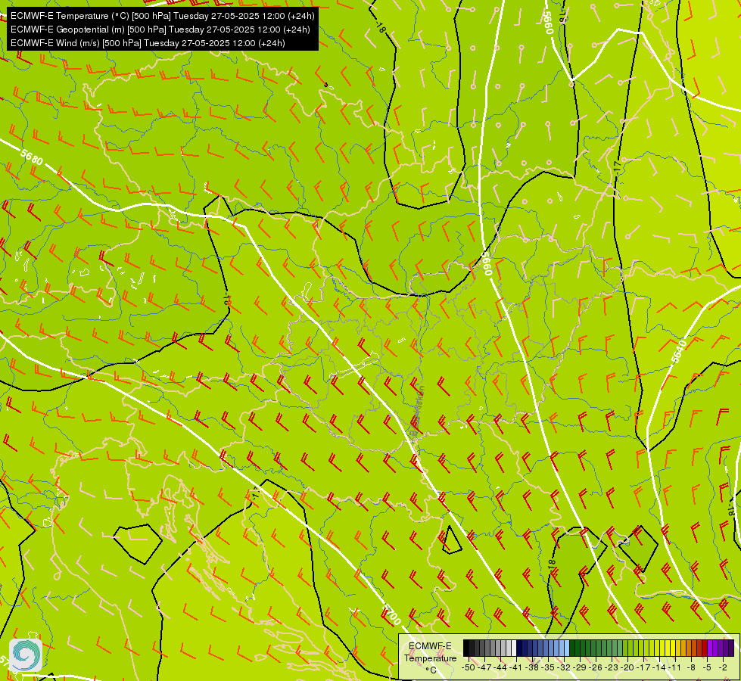Click the -29 legend value

[x=580, y=667]
